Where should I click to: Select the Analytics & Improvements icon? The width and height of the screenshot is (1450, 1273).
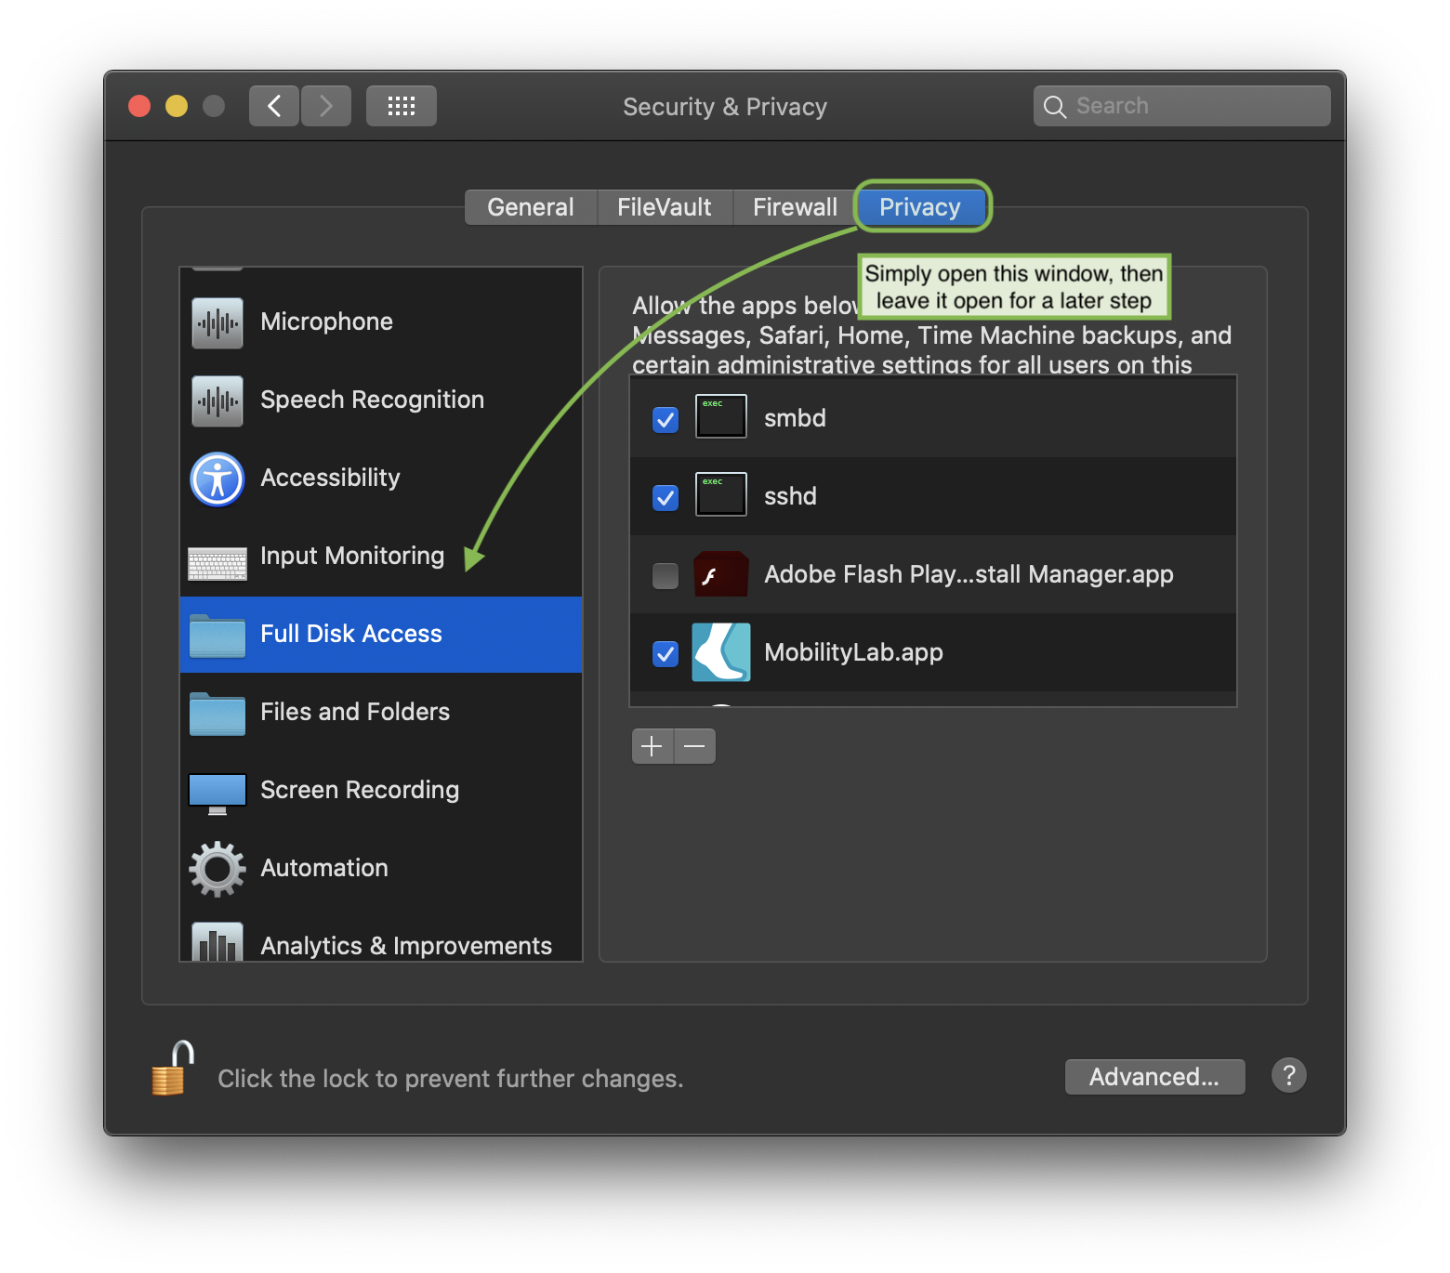click(x=217, y=943)
